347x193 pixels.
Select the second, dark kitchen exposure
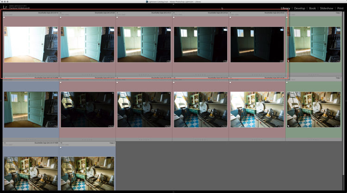click(x=144, y=110)
